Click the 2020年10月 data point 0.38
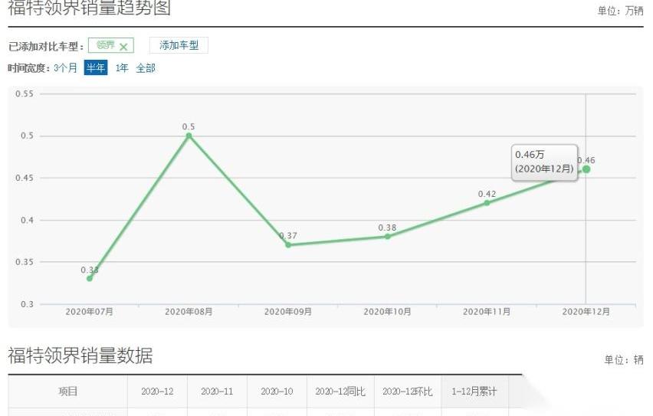Image resolution: width=653 pixels, height=416 pixels. point(387,237)
